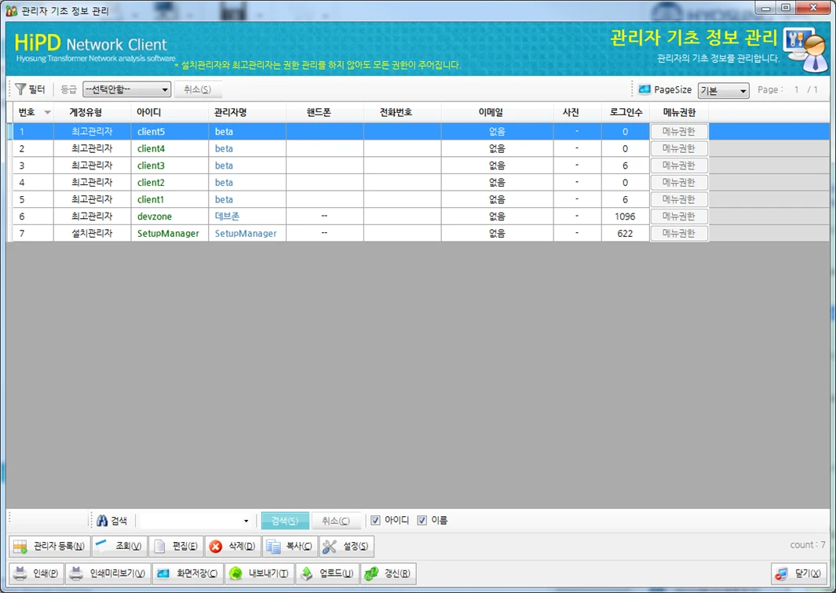Click the login count 622 cell

click(626, 234)
